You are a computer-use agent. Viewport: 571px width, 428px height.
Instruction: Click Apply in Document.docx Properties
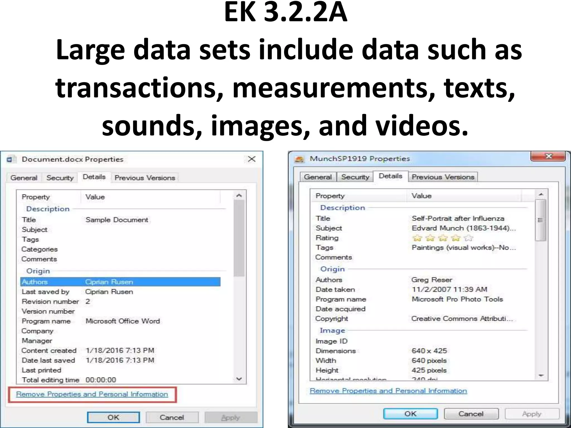click(231, 417)
